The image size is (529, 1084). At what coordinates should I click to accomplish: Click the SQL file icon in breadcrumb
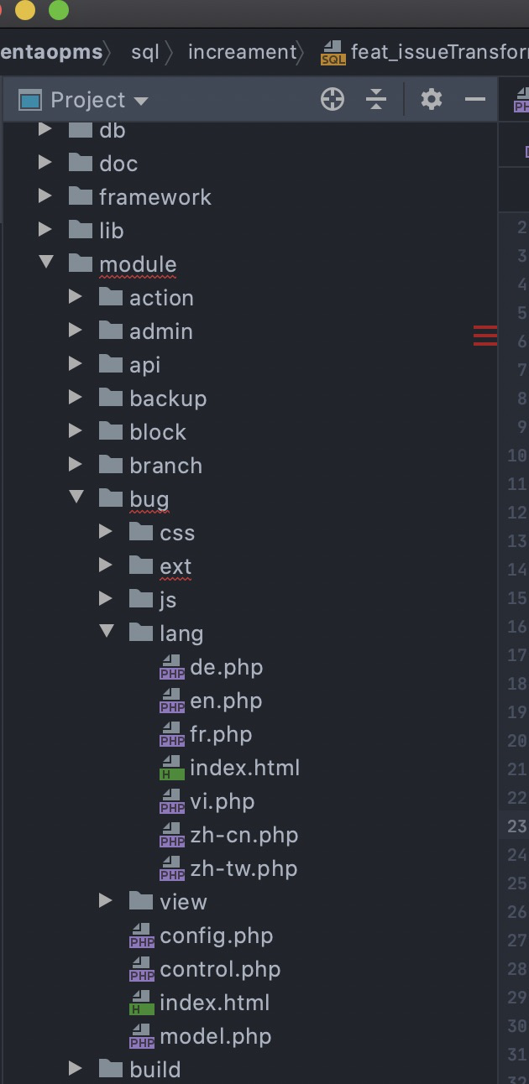(x=333, y=53)
